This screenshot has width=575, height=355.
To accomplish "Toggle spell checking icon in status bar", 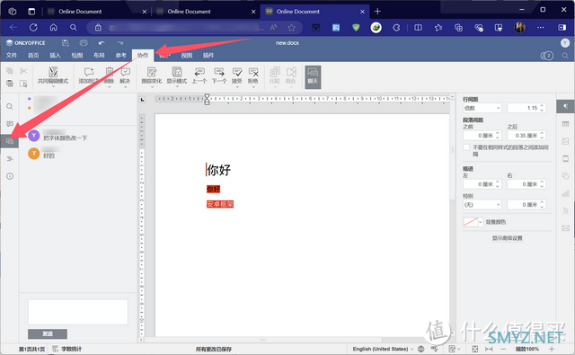I will (435, 349).
